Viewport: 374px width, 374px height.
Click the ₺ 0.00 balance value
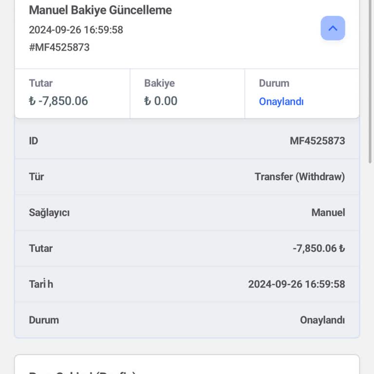coord(161,101)
